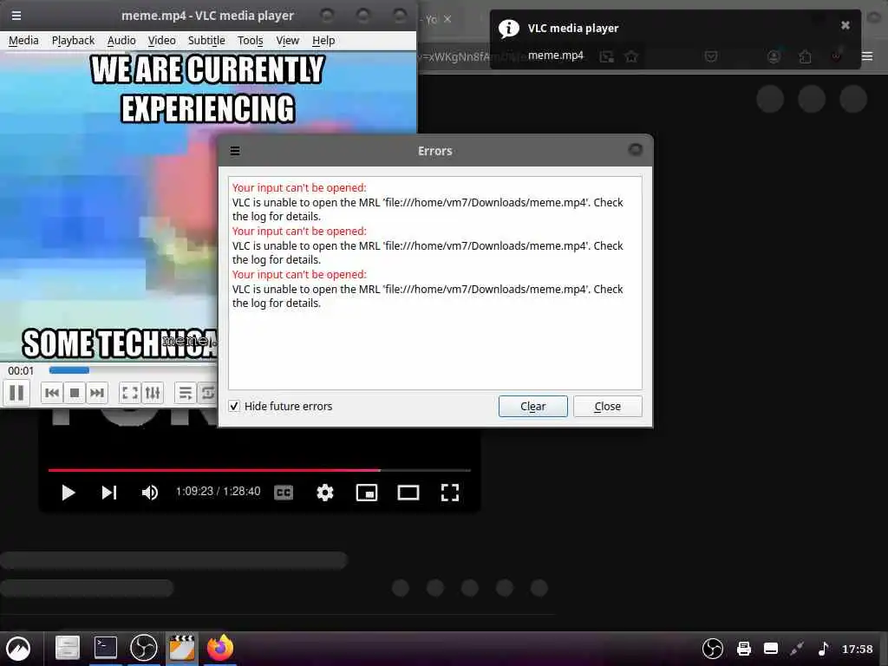Image resolution: width=888 pixels, height=666 pixels.
Task: Open the network tray icon
Action: 798,649
